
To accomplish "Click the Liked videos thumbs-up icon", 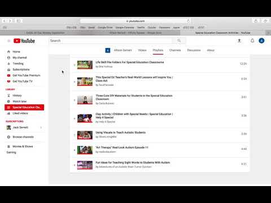I will [8, 113].
